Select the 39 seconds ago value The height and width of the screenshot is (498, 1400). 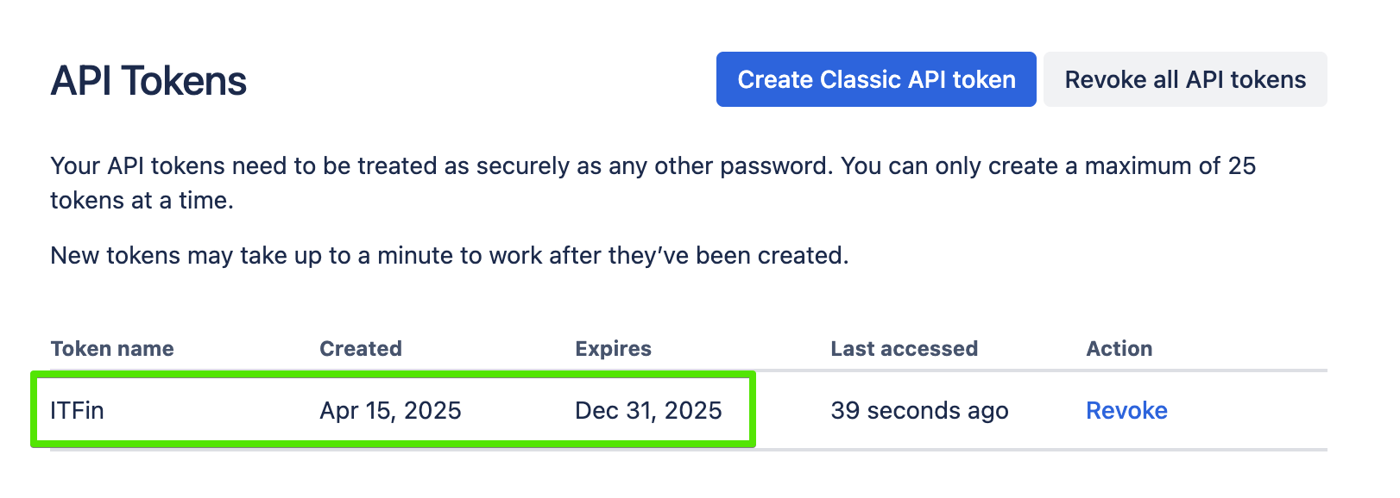coord(919,410)
